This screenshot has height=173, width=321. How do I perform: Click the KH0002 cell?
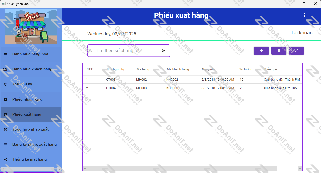[172, 80]
